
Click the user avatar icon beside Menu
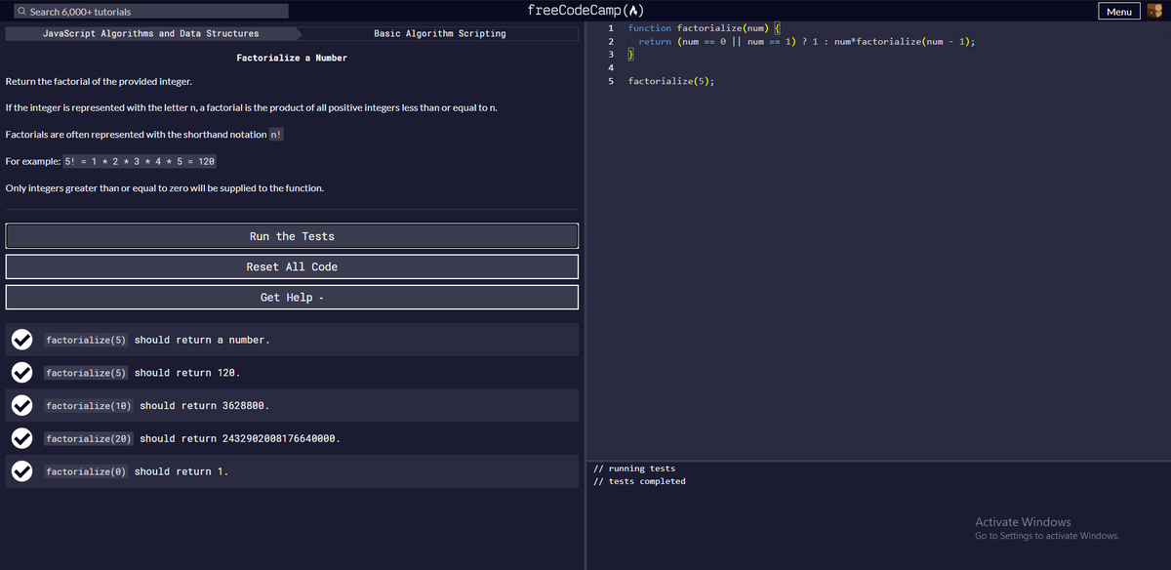1156,11
